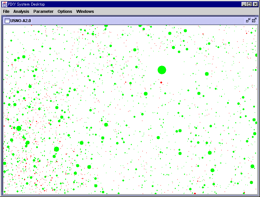The height and width of the screenshot is (197, 260).
Task: Open the Windows menu
Action: [85, 12]
